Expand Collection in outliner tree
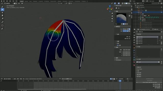 coord(135,7)
